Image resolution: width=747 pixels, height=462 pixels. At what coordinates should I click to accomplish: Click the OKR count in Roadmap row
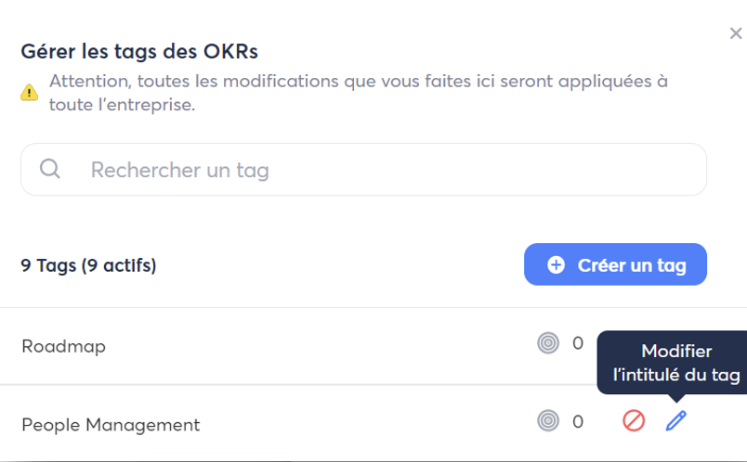pos(578,344)
